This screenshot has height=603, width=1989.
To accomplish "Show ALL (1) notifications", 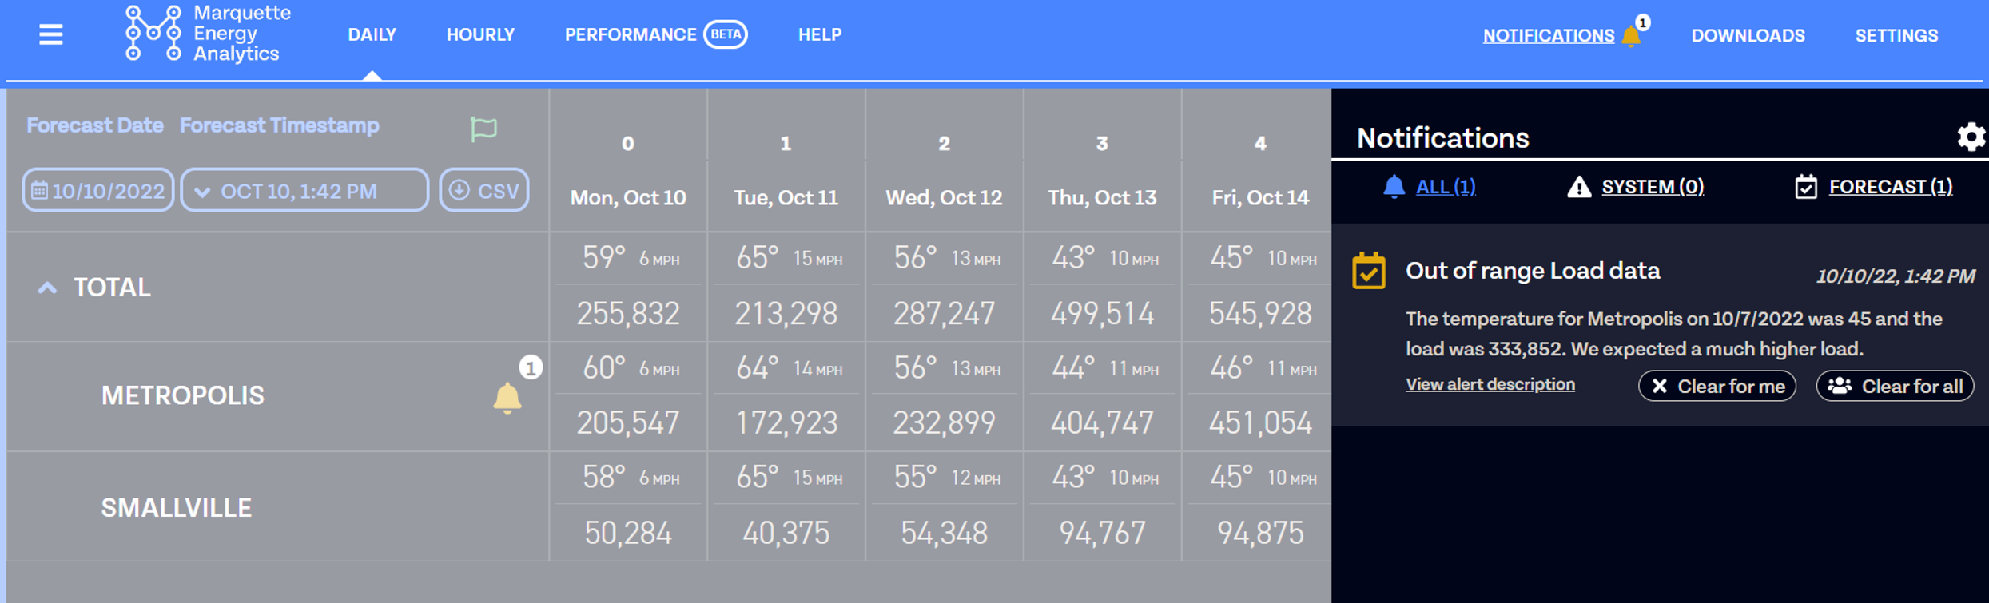I will coord(1430,187).
